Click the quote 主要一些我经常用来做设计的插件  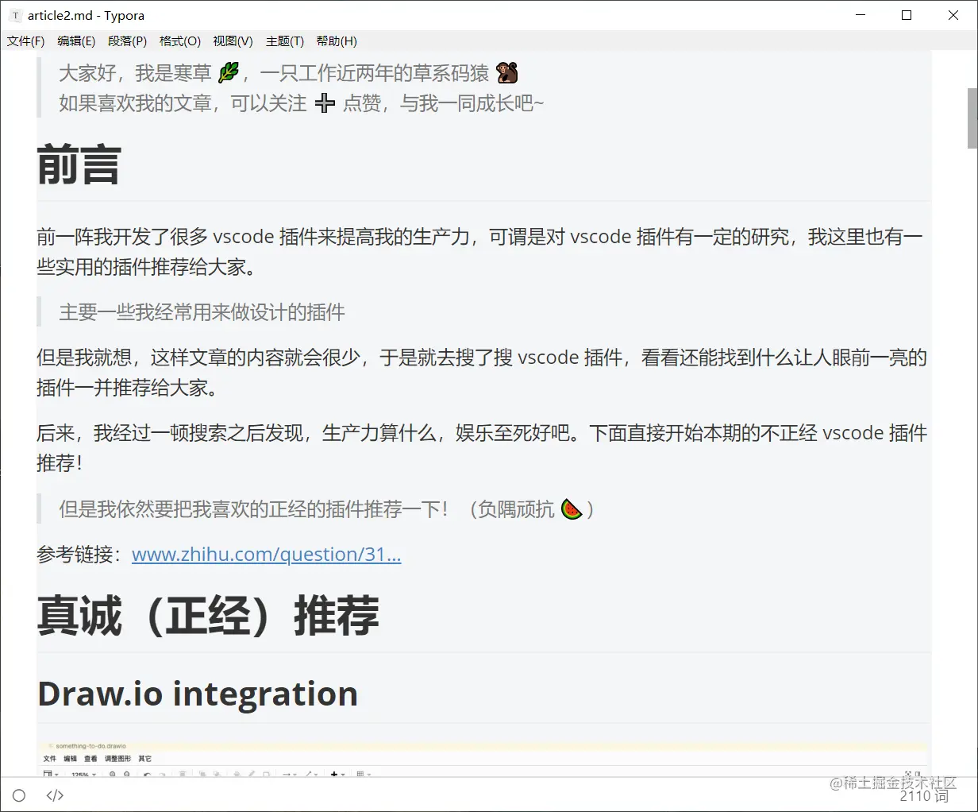point(202,312)
